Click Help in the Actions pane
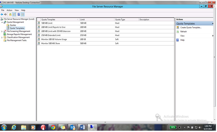Viewport: 217px width, 132px height. click(x=182, y=40)
